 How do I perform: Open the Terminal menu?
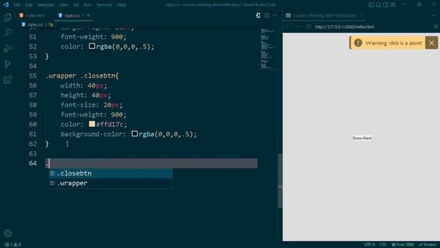point(104,5)
